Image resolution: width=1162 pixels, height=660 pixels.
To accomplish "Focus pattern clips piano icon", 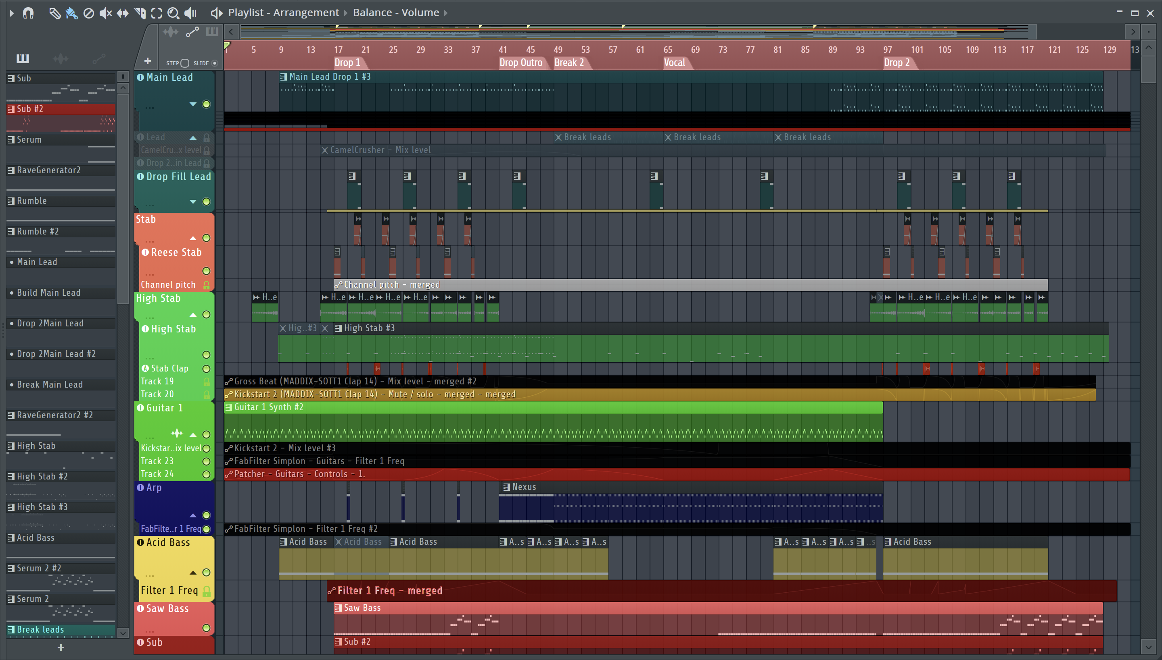I will pos(212,32).
